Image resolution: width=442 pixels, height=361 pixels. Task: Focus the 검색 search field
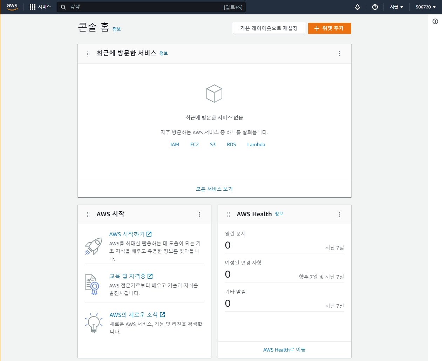point(151,7)
